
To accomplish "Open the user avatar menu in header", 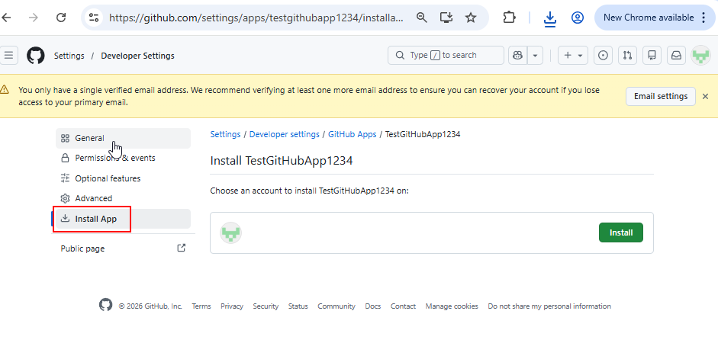I will click(700, 56).
